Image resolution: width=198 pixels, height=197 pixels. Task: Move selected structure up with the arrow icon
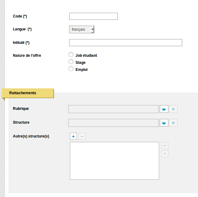[165, 145]
